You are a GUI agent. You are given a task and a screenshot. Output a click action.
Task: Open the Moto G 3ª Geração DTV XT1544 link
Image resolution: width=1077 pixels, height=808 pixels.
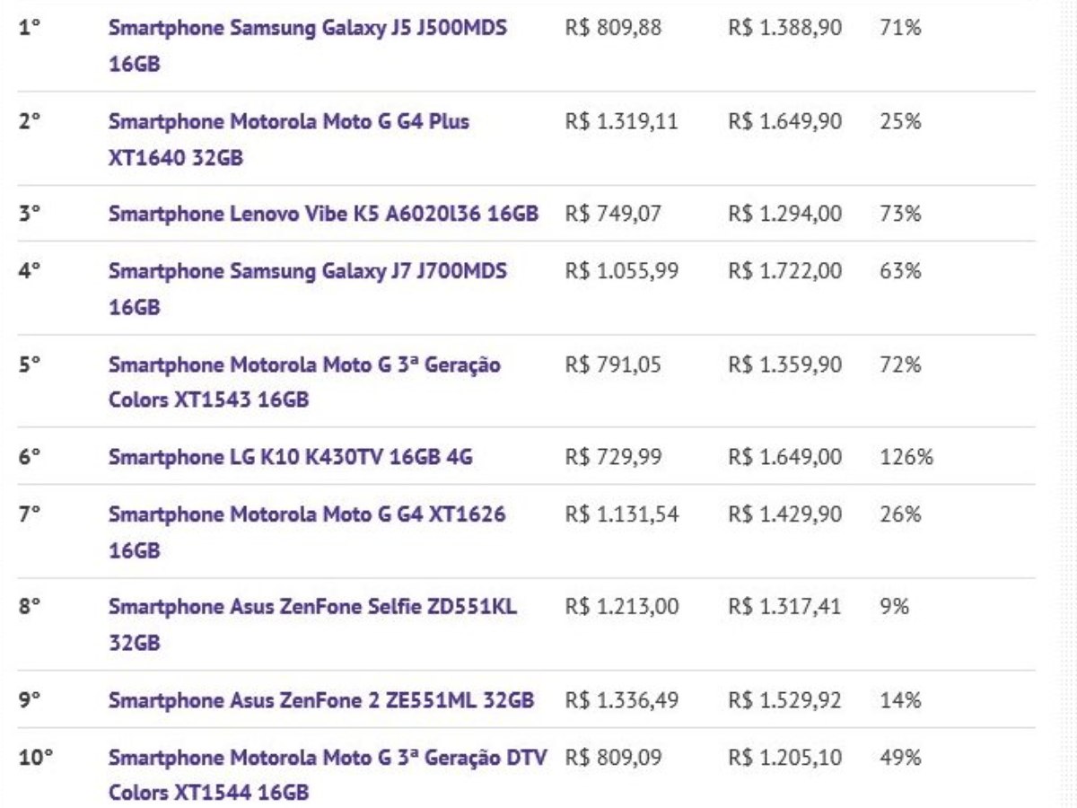[330, 758]
